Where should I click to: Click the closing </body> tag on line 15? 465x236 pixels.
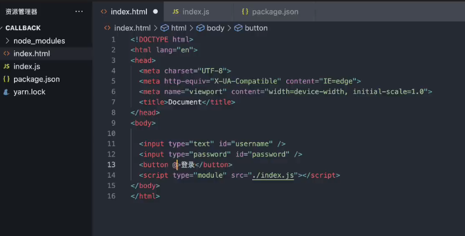pyautogui.click(x=145, y=186)
